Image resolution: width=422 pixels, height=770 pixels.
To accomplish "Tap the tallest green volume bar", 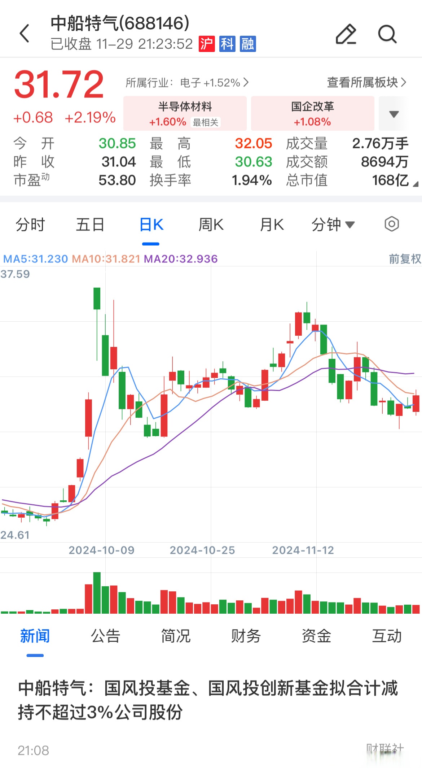I will 97,593.
